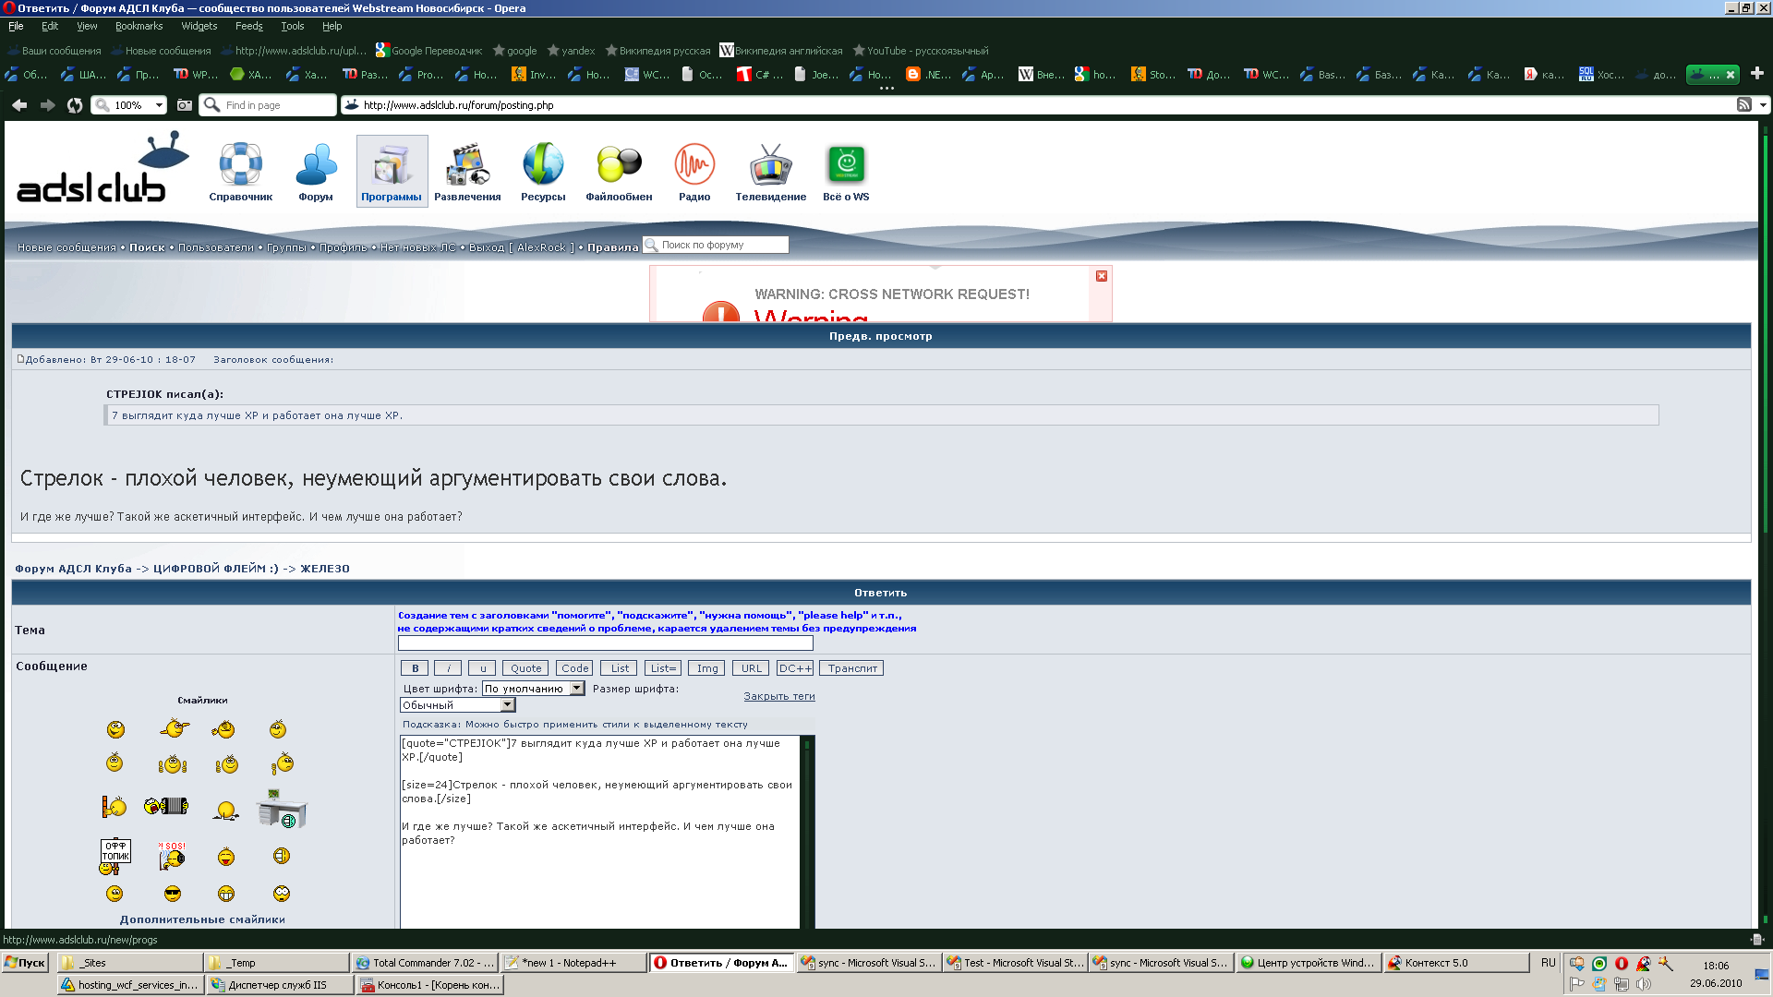Screen dimensions: 1773x997
Task: Insert the computer desk smiley
Action: [281, 809]
